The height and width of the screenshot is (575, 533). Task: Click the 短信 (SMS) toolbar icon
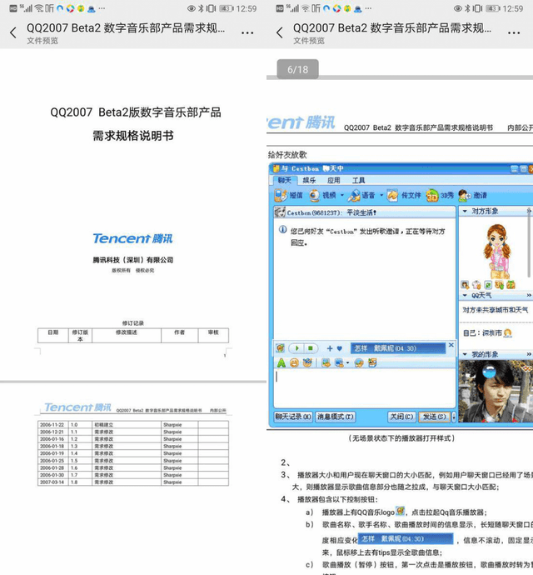281,195
